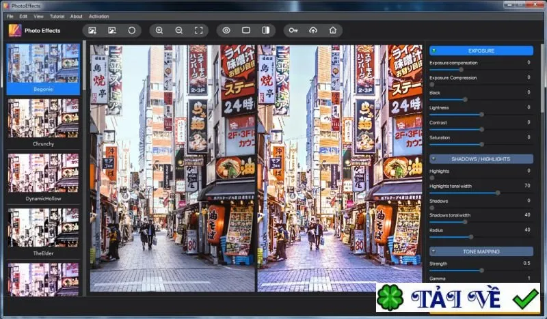Click the circular reset icon
Screen dimensions: 547x319
point(131,31)
